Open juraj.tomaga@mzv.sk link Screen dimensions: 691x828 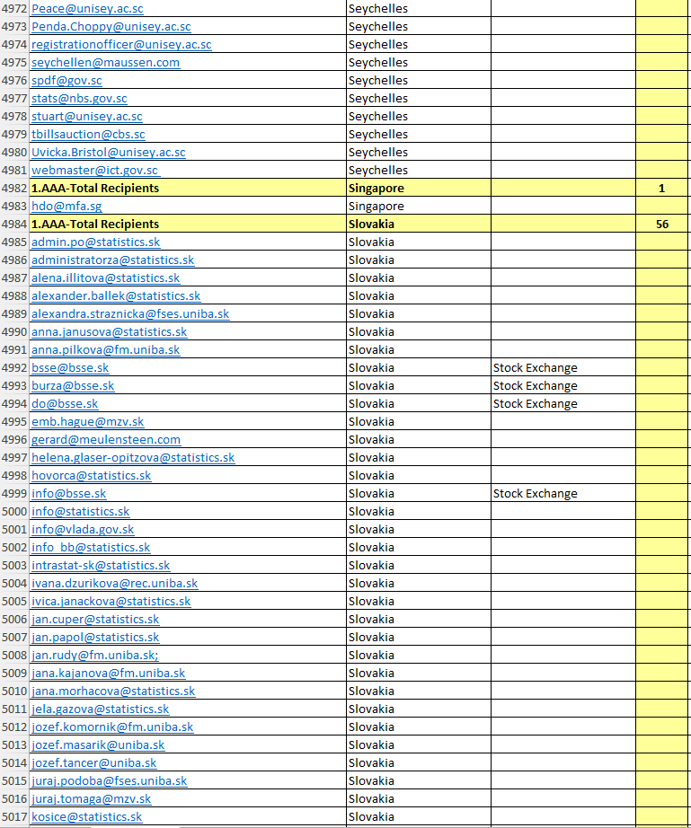[92, 798]
